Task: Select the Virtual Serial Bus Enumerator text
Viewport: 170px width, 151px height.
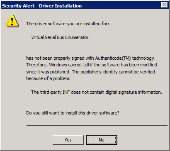Action: [x=60, y=37]
